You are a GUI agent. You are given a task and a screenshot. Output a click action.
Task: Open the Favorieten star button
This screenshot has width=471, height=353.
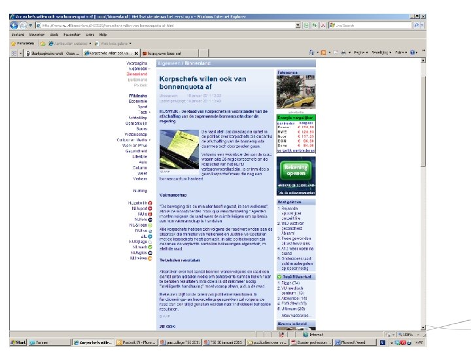point(22,44)
